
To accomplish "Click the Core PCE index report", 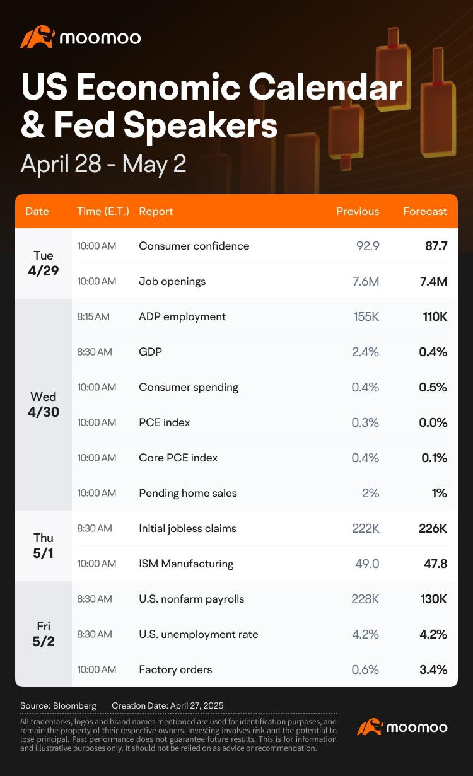I will coord(178,458).
